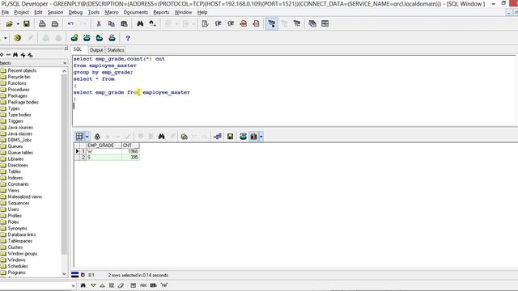Open the object filter dropdown above tree
518x291 pixels.
[65, 63]
